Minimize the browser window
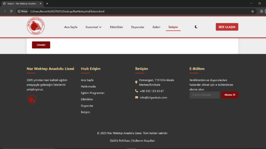Screen dimensions: 266x149 click(x=252, y=3)
